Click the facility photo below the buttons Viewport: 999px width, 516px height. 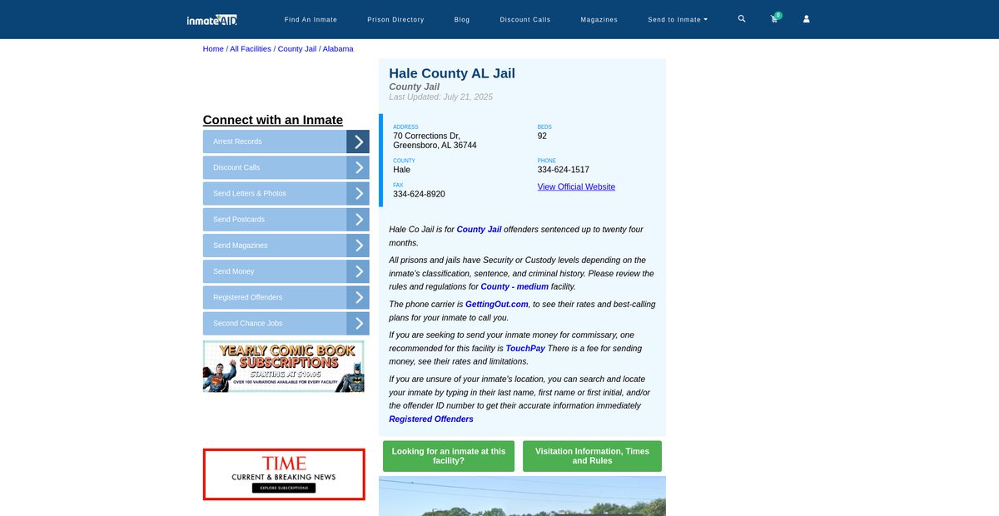point(522,496)
